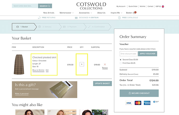Click the Mastercard payment icon
Screen dimensions: 179x115
[x=138, y=103]
